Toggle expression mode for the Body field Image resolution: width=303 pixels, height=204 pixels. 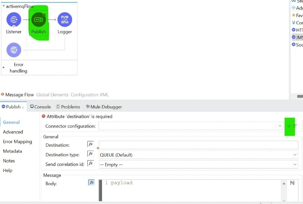91,182
